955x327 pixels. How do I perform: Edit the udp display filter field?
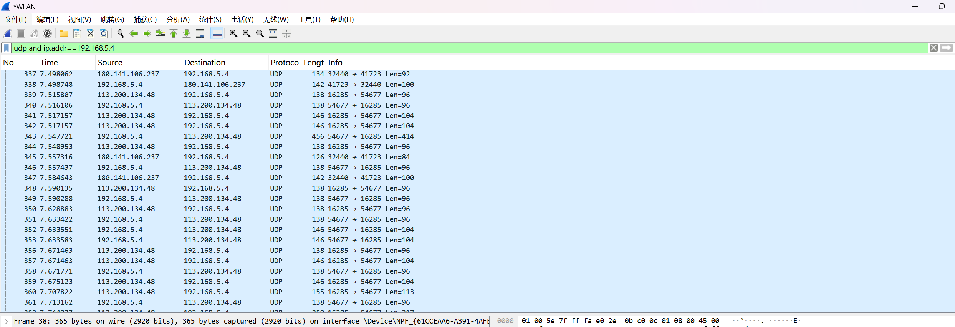point(470,48)
